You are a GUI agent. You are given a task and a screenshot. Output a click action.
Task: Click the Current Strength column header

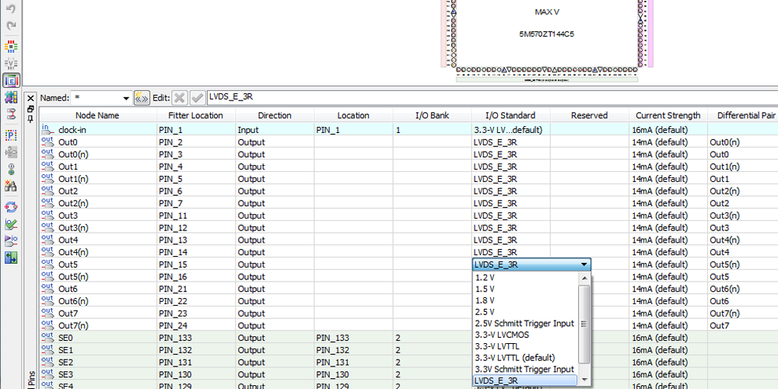(668, 115)
